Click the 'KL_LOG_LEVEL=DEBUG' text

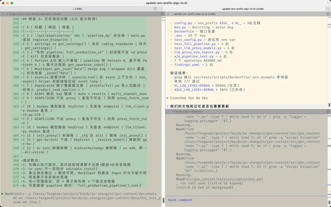192,85
